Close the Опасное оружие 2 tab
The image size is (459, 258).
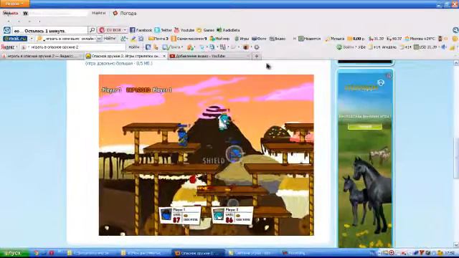[164, 56]
